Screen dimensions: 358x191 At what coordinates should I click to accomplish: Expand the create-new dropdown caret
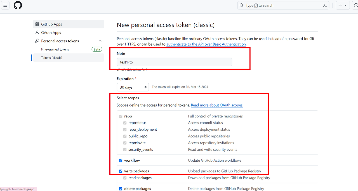point(345,5)
